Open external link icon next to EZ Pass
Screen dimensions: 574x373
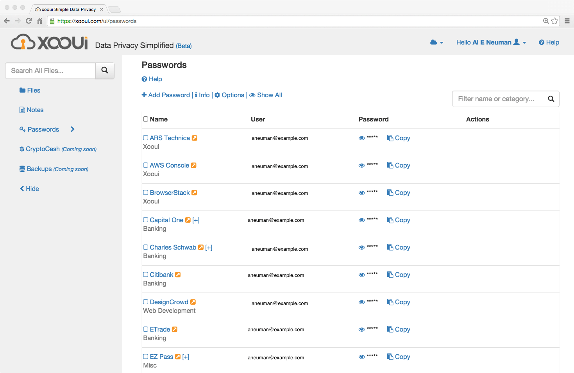[x=178, y=357]
